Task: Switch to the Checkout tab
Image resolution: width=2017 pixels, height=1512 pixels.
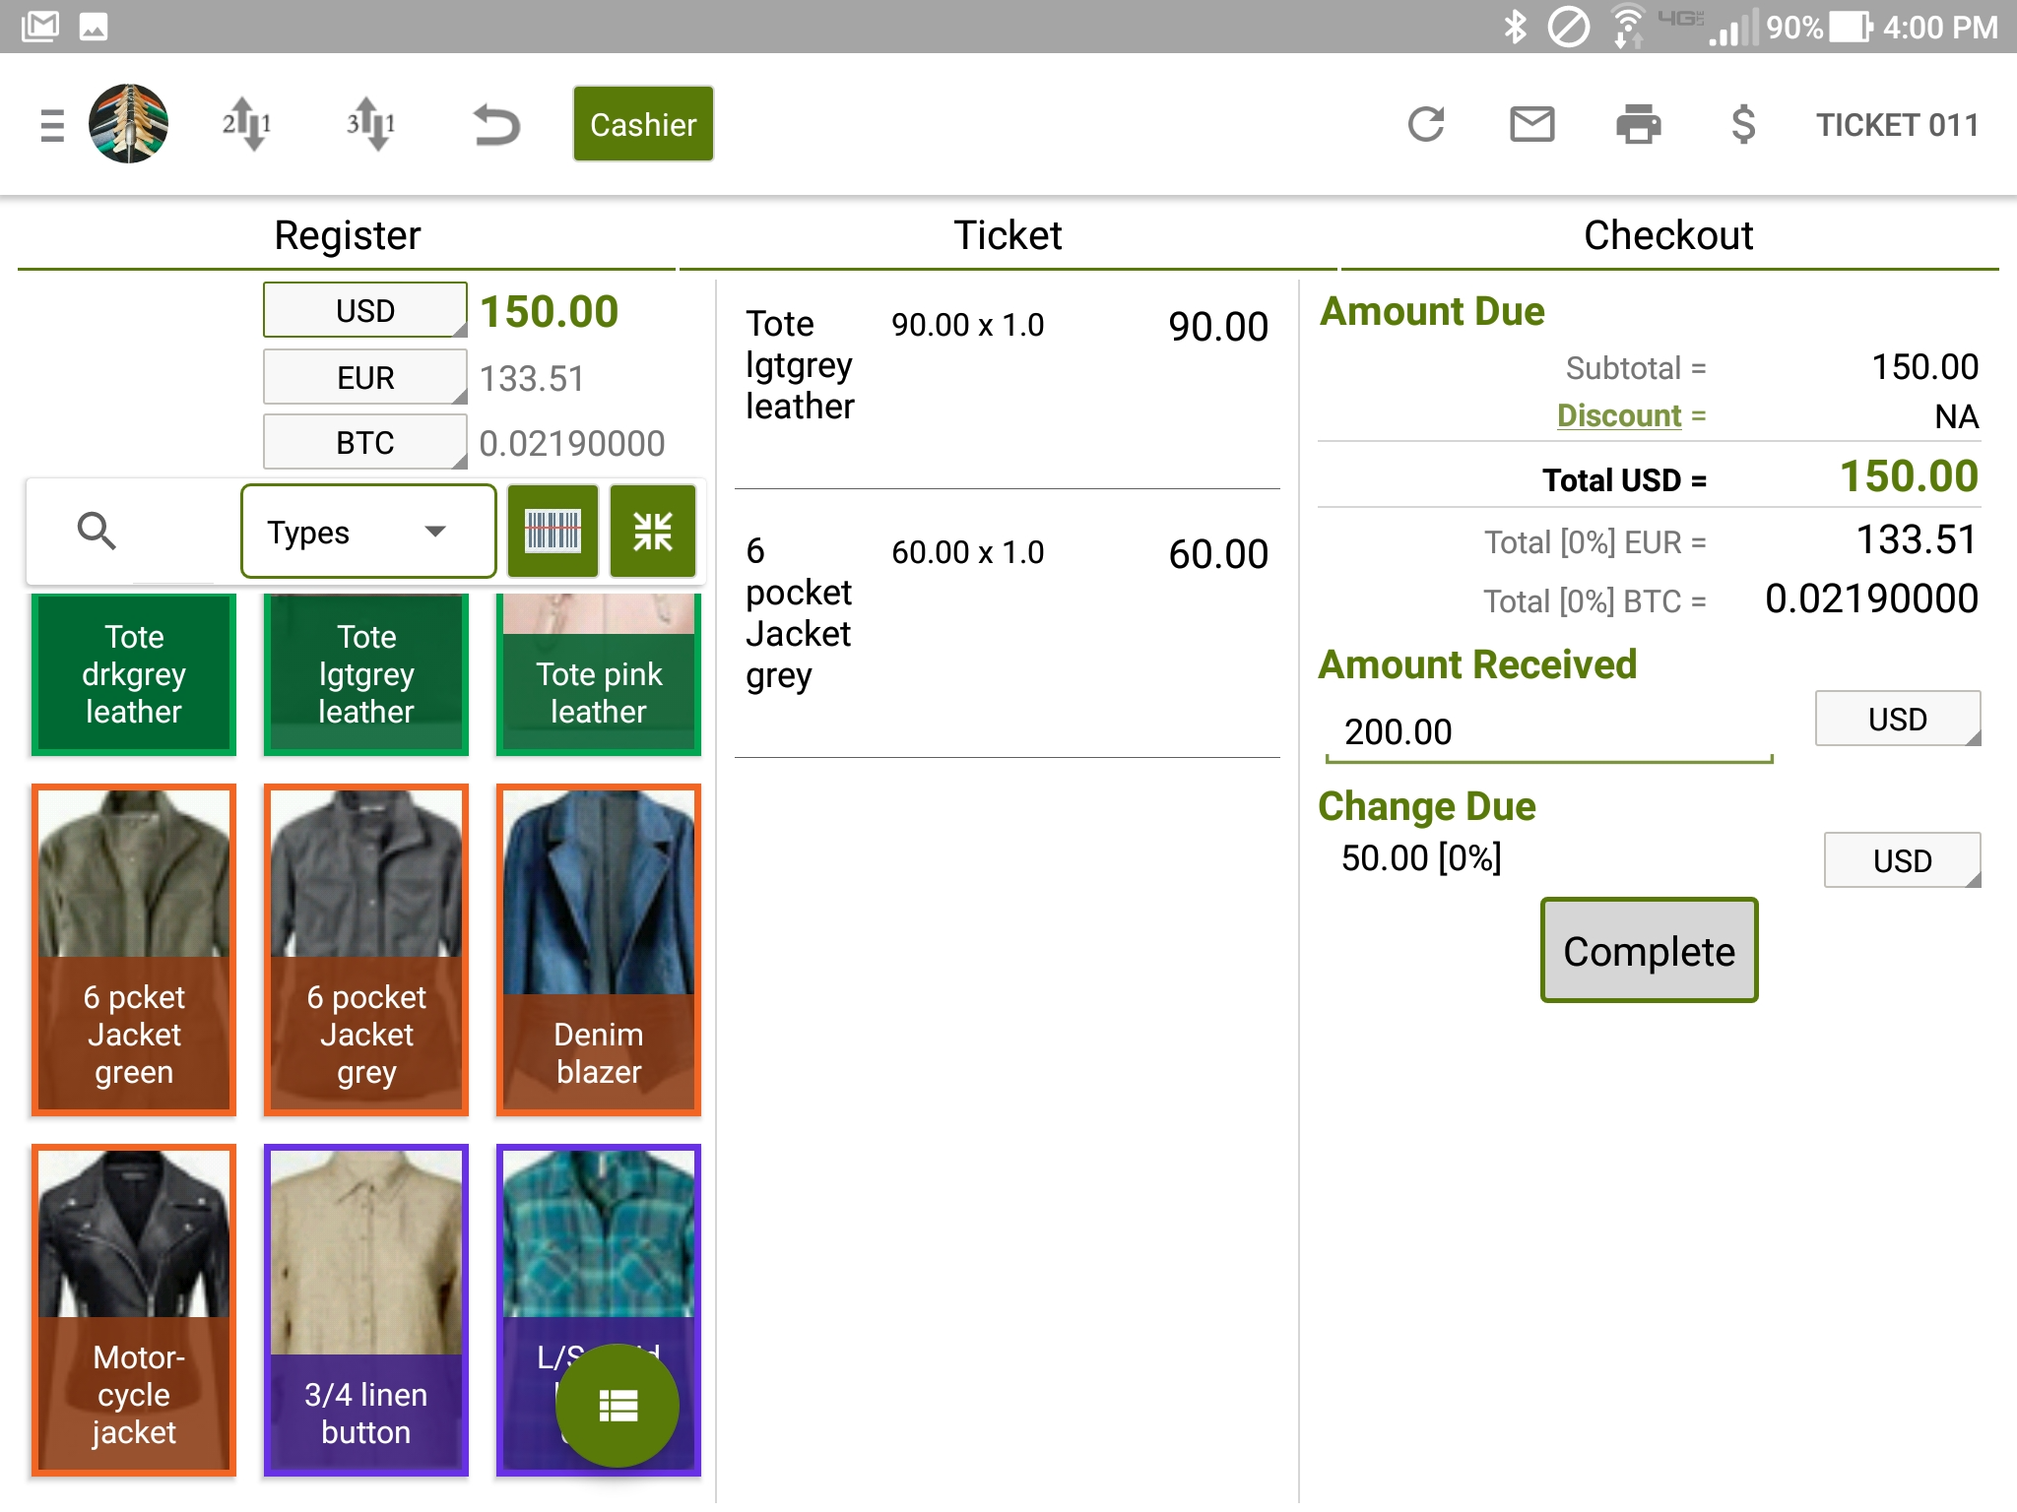Action: point(1668,236)
